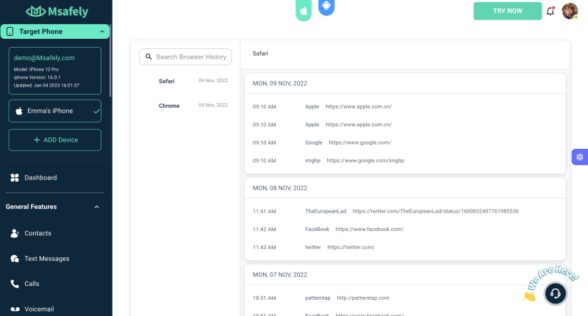Select the MON, 09 NOV, 2022 header

(x=280, y=84)
